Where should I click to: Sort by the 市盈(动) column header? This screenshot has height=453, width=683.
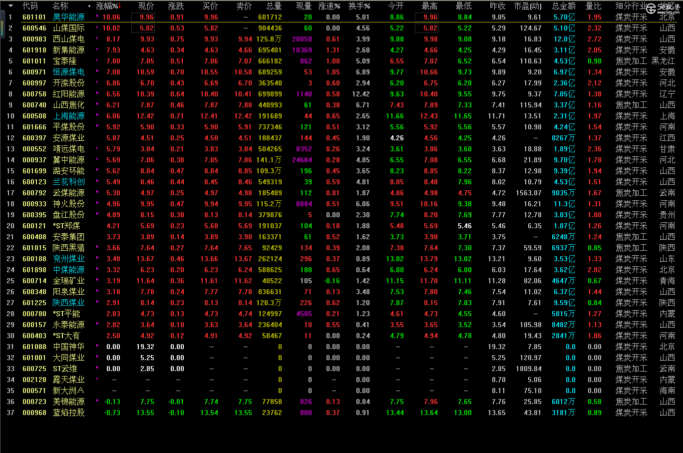tap(528, 6)
